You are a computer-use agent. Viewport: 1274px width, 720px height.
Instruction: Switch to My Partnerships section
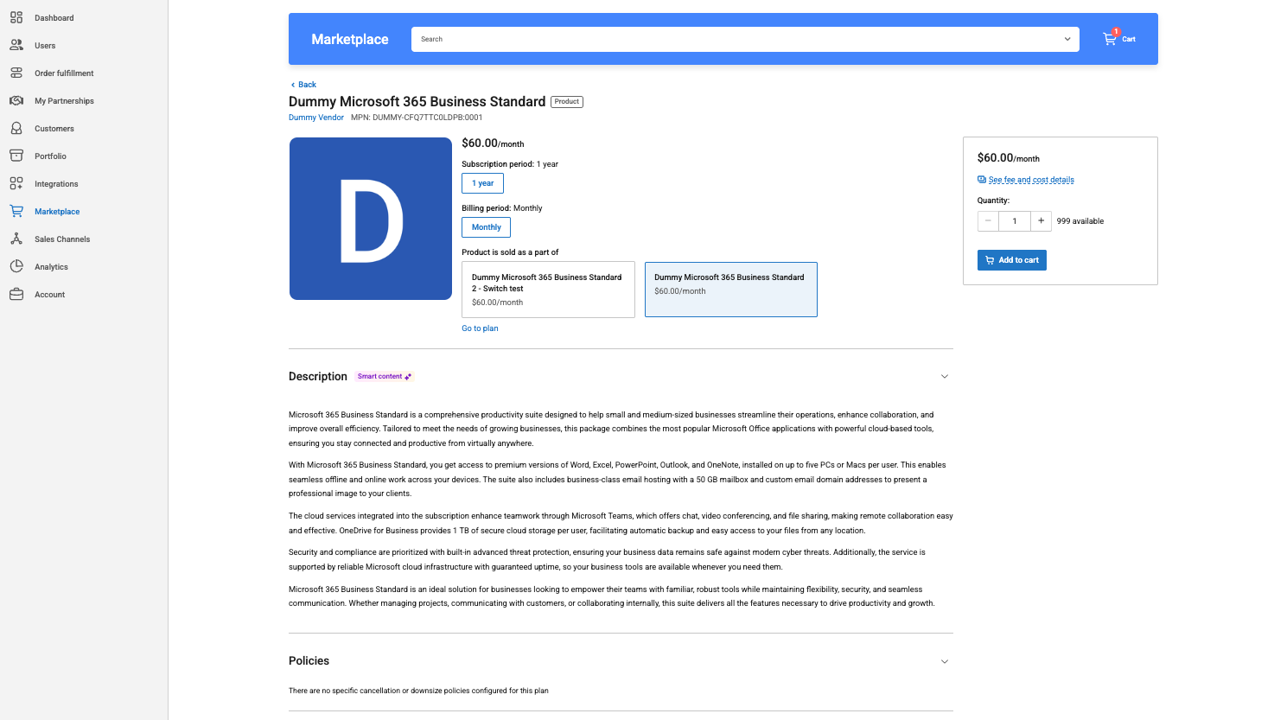64,100
